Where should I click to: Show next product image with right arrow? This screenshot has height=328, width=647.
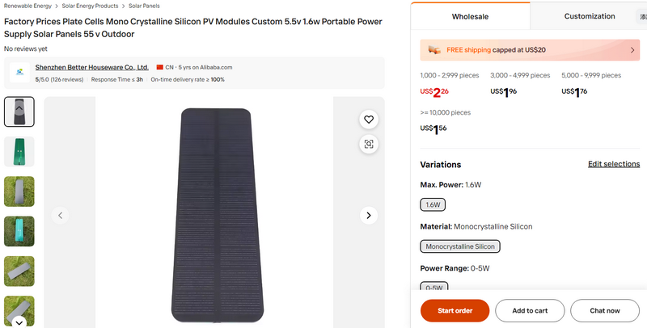tap(369, 216)
